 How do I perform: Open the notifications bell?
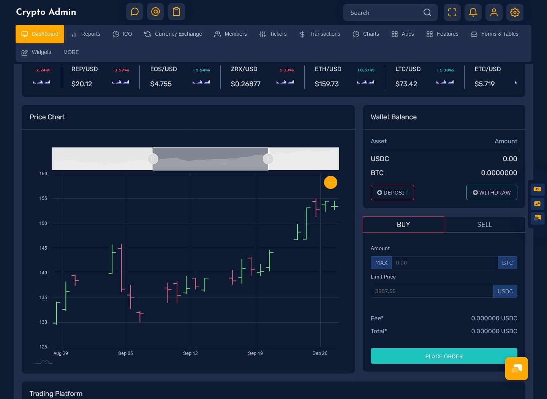pyautogui.click(x=473, y=13)
